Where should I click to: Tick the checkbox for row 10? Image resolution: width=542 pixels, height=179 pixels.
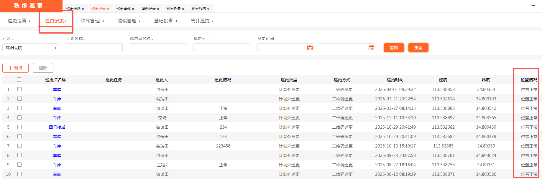[x=19, y=174]
